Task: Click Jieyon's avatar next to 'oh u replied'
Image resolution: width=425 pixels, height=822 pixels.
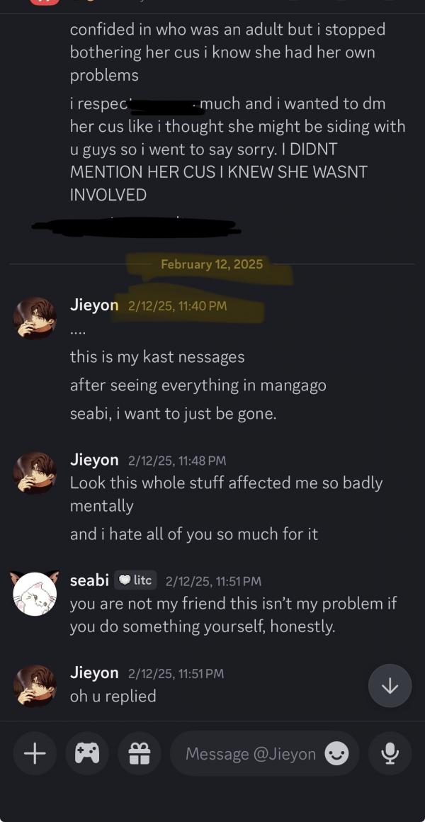Action: [x=35, y=686]
